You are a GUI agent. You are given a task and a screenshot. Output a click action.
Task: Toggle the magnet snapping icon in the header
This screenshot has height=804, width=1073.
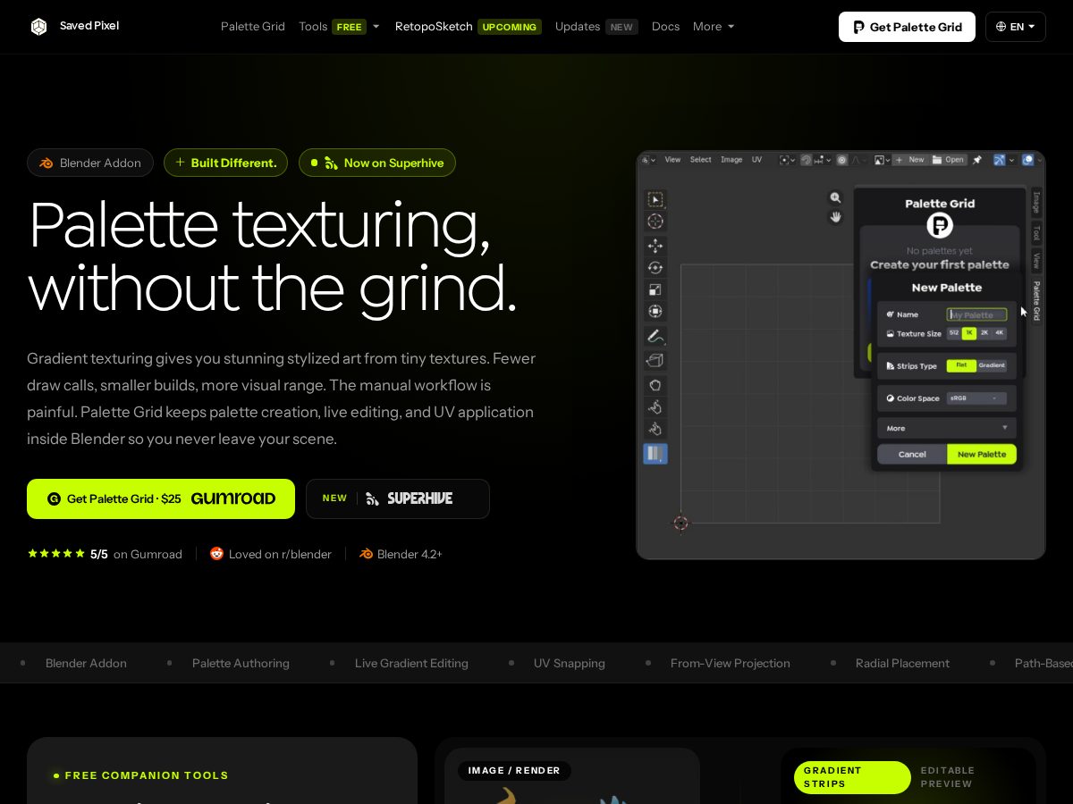tap(806, 160)
